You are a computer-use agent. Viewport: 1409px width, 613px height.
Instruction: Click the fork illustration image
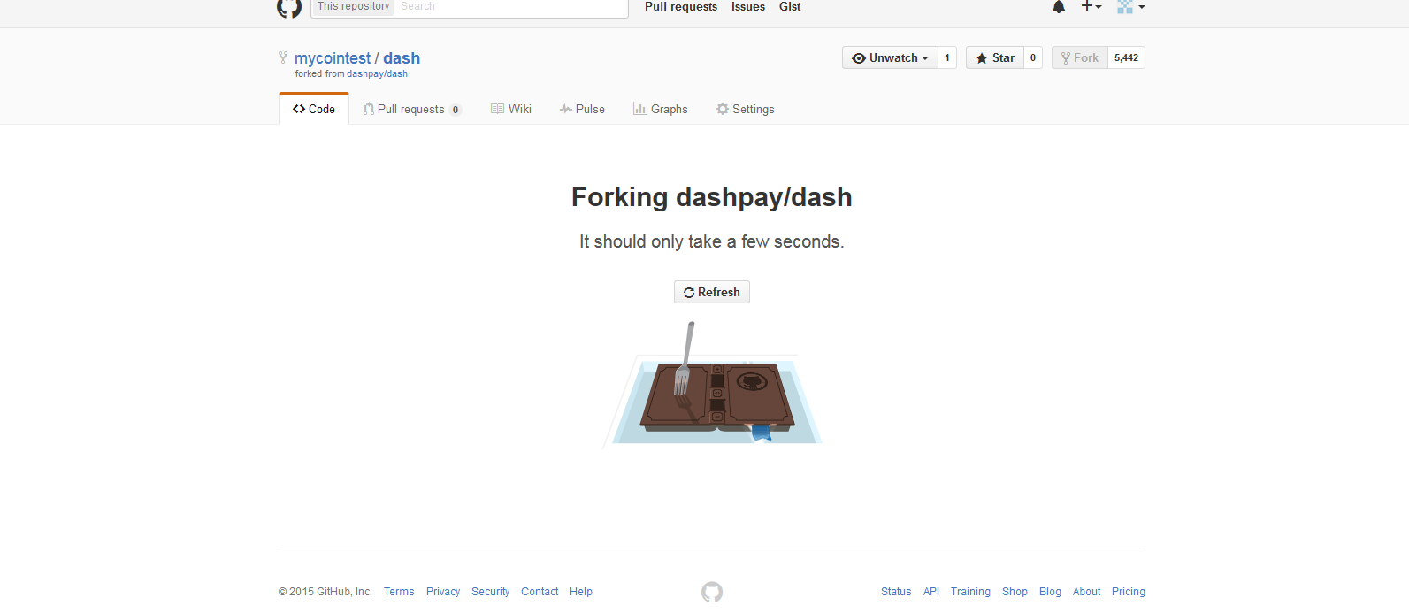(x=713, y=386)
